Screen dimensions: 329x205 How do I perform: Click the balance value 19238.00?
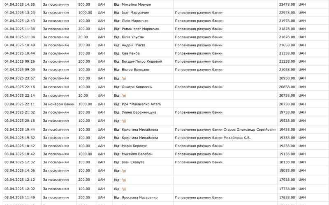pyautogui.click(x=287, y=146)
